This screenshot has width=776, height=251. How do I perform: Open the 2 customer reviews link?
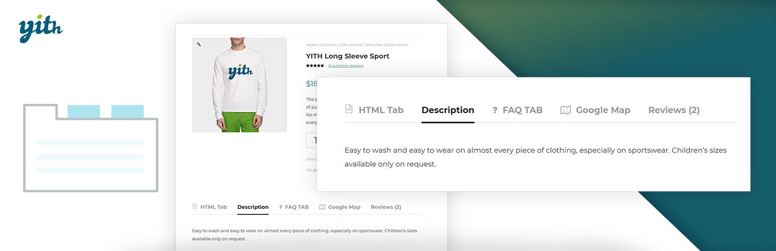pyautogui.click(x=346, y=66)
